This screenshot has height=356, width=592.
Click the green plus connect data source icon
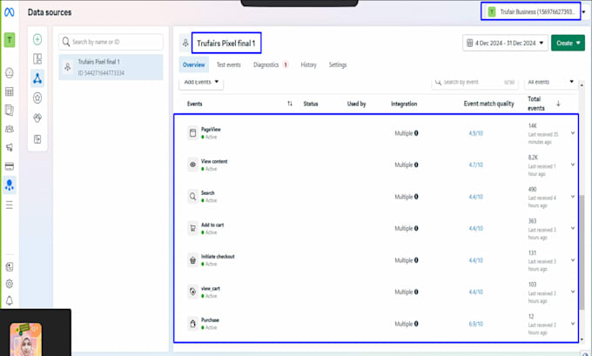coord(37,39)
